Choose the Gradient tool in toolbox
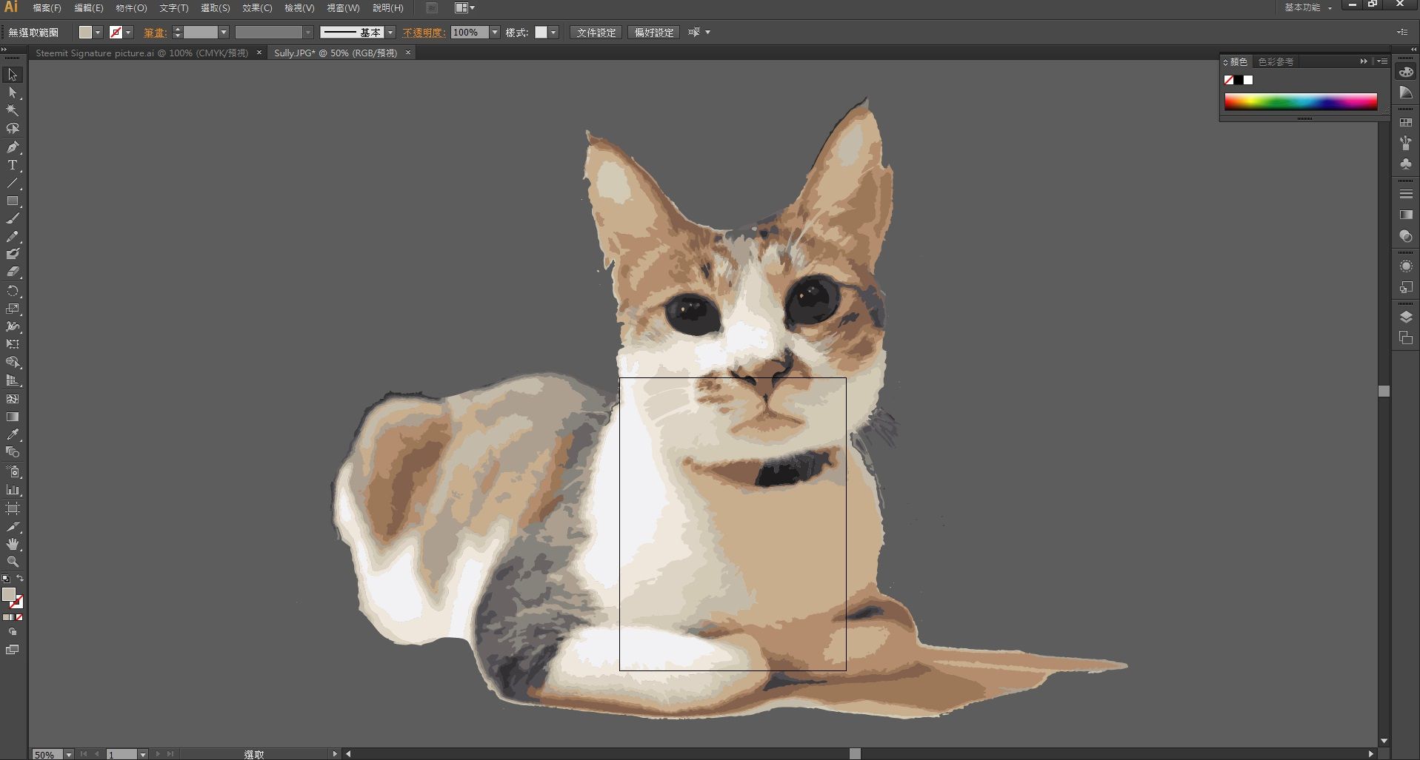This screenshot has width=1420, height=760. click(13, 417)
